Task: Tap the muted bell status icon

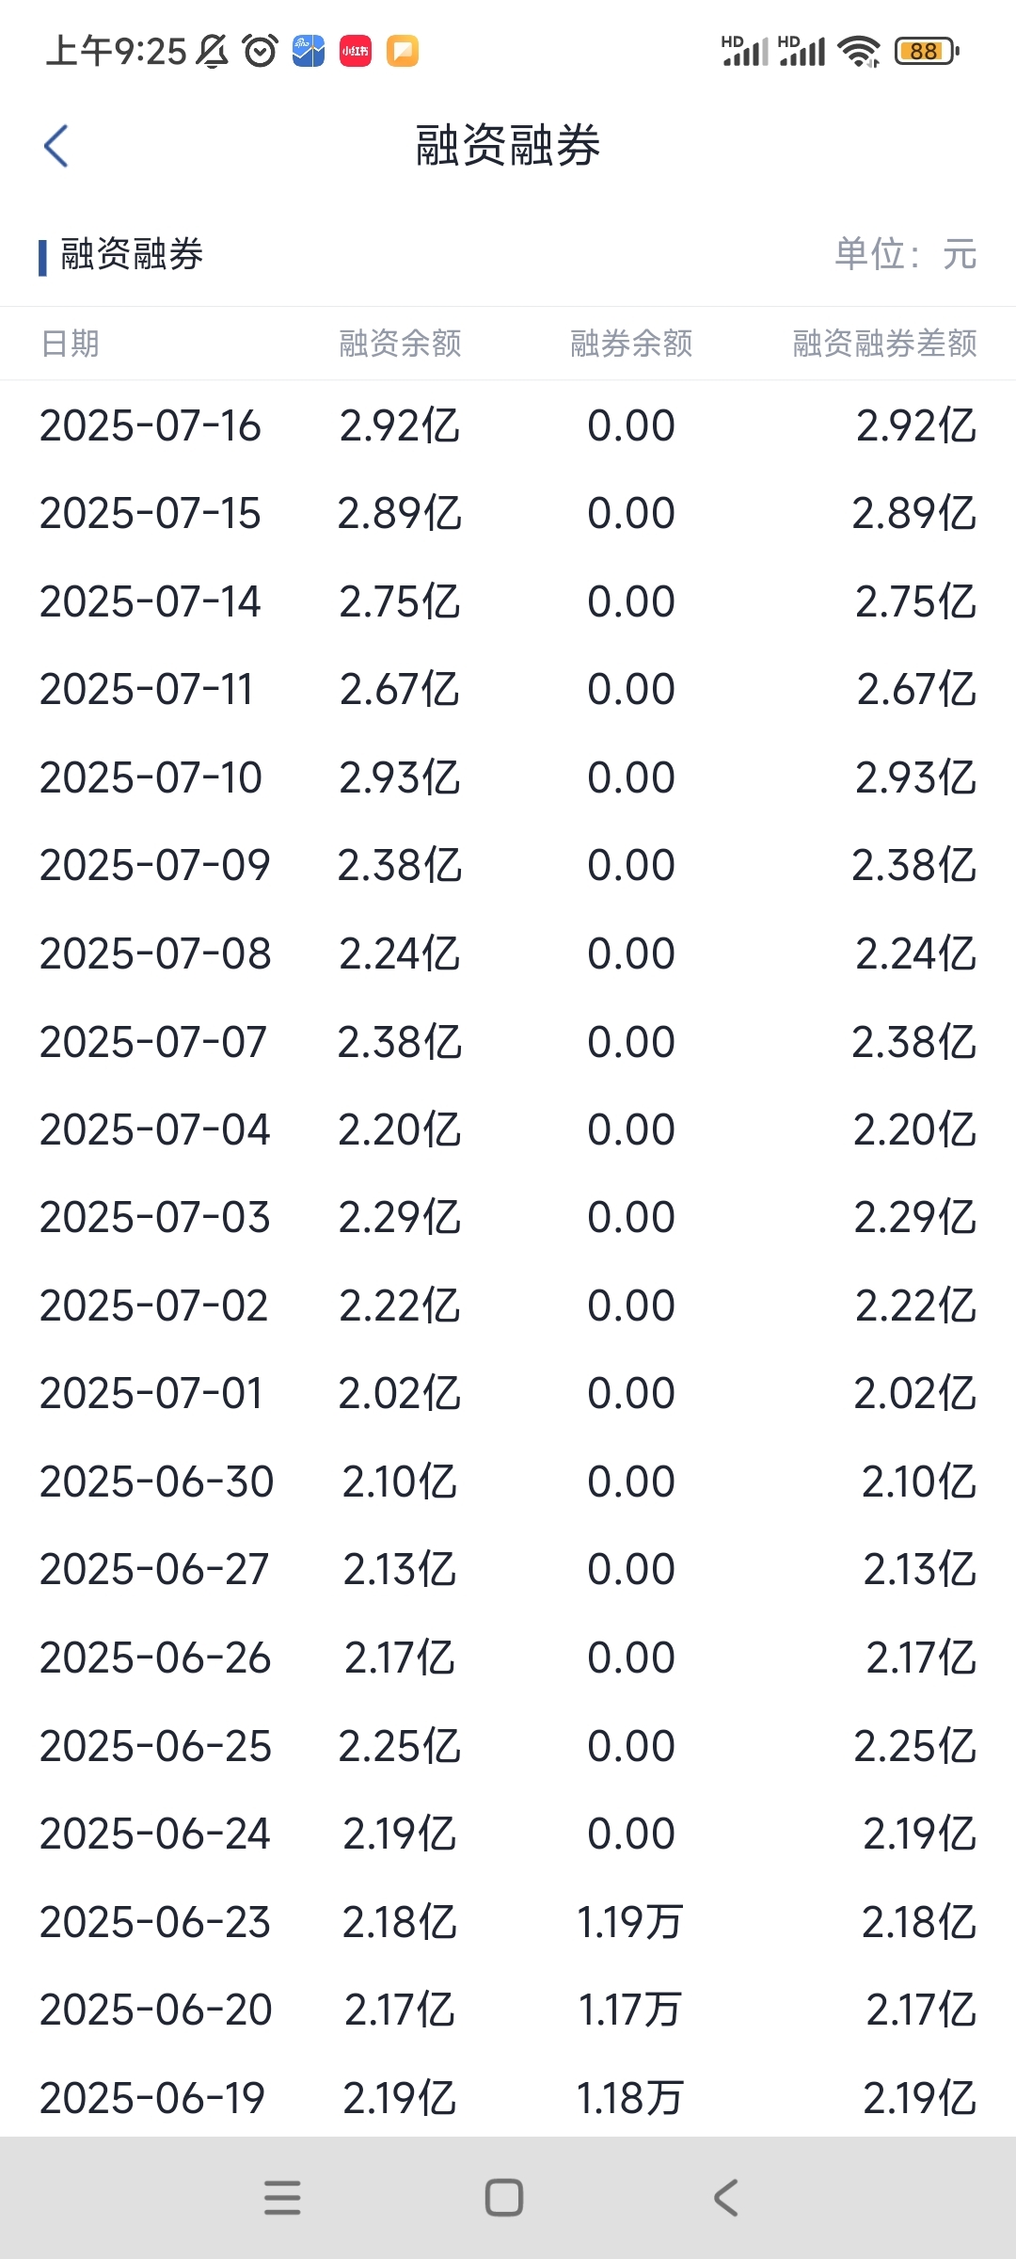Action: 213,51
